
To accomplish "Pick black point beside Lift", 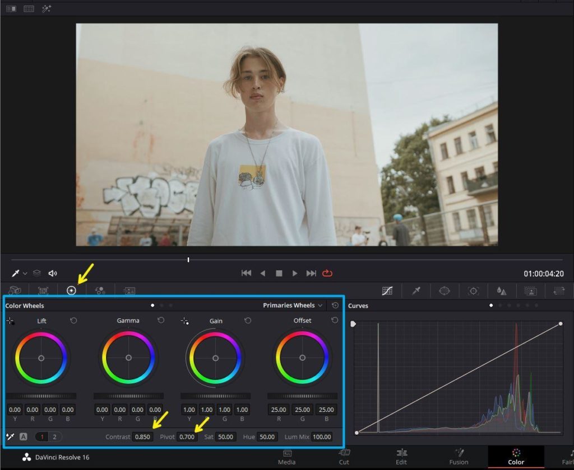I will 10,321.
